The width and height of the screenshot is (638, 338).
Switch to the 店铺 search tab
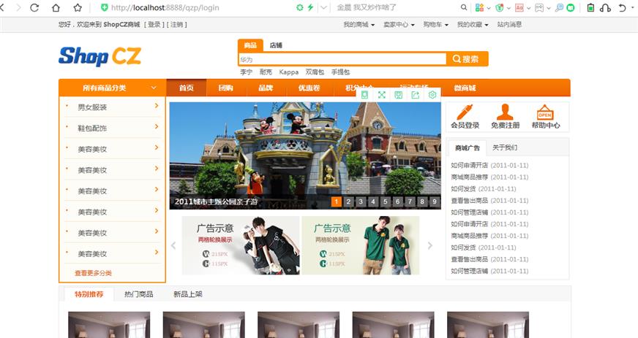(276, 45)
